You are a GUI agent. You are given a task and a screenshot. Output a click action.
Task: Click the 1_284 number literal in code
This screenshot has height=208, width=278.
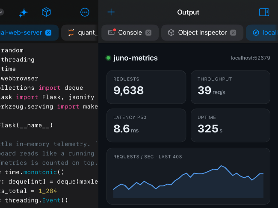(47, 191)
